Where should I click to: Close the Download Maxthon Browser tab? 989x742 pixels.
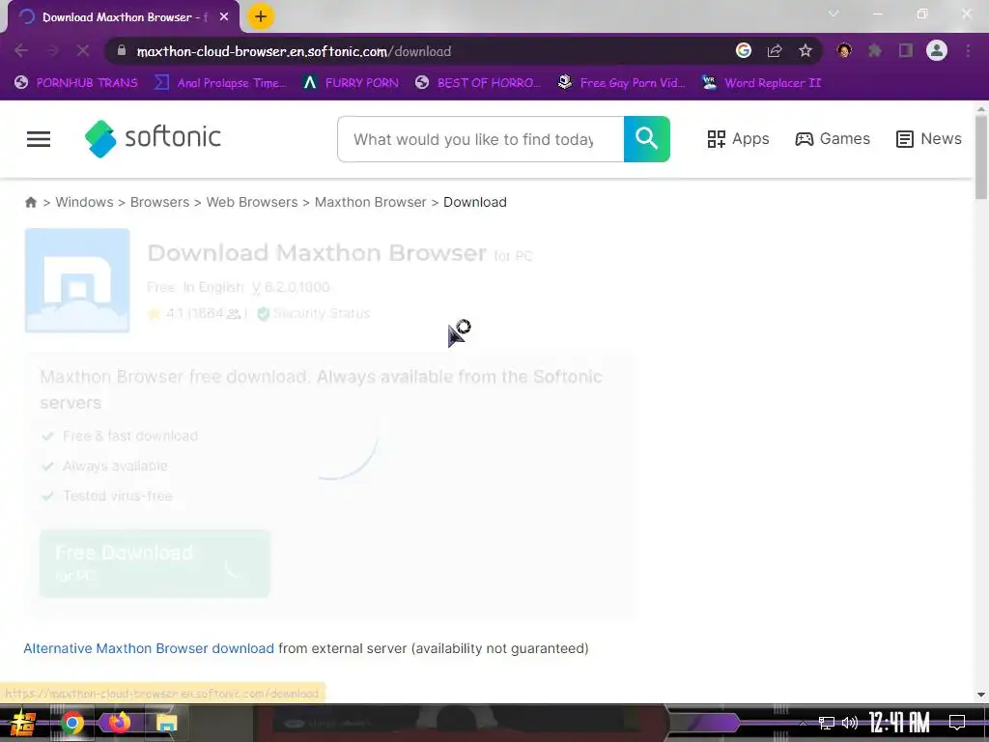(224, 17)
